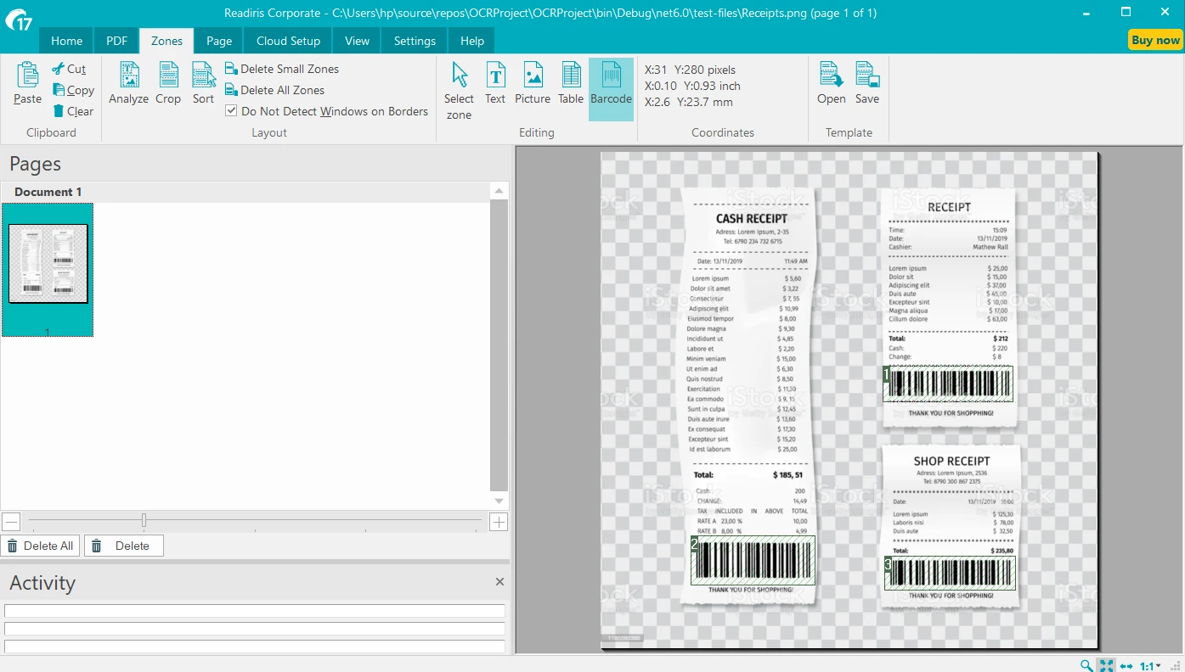The height and width of the screenshot is (672, 1185).
Task: Select the page 1 thumbnail
Action: point(48,263)
